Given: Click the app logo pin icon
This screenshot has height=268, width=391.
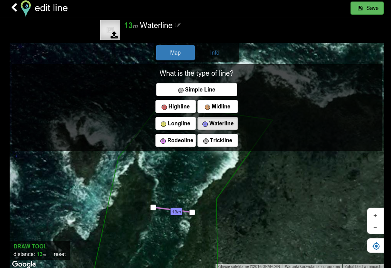Looking at the screenshot, I should tap(26, 8).
